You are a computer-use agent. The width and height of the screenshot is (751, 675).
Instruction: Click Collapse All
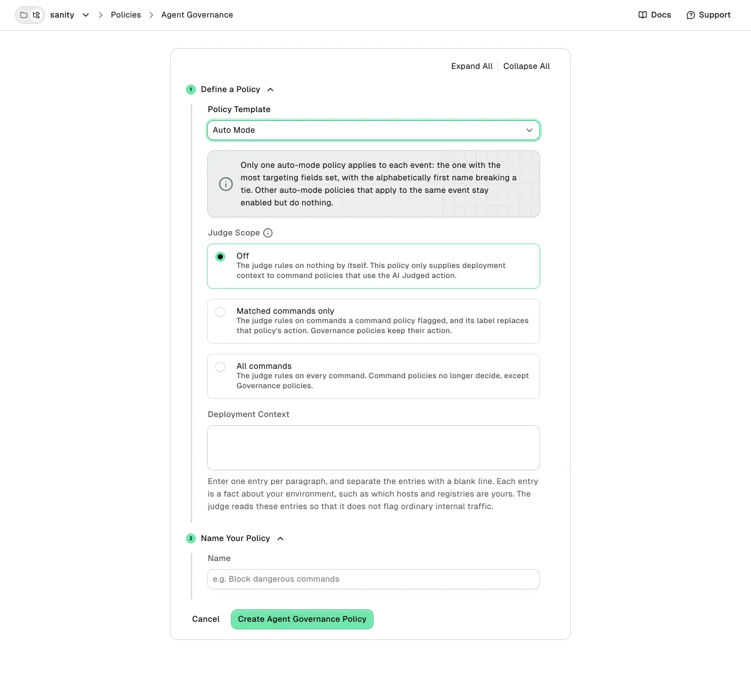click(x=526, y=66)
